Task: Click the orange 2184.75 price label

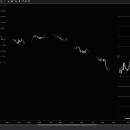Action: [x=3, y=28]
